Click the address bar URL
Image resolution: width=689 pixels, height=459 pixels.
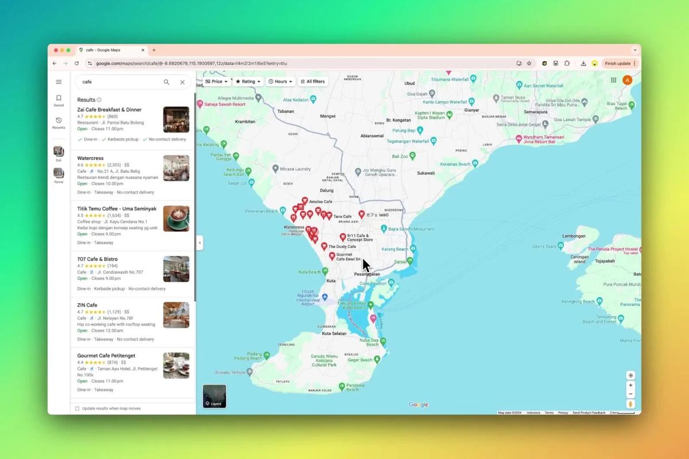click(x=191, y=63)
